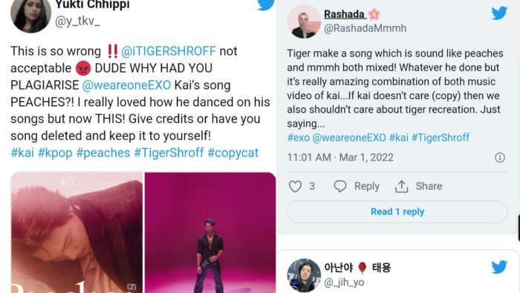Viewport: 520px width, 293px height.
Task: Click the @weareoneEXO mention in Rashada's tweet
Action: [349, 138]
